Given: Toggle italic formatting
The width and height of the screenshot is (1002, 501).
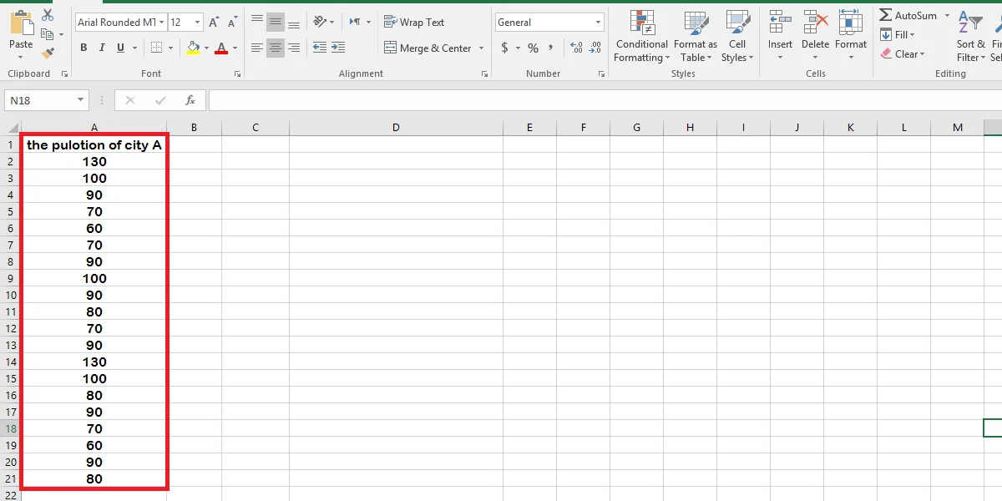Looking at the screenshot, I should pyautogui.click(x=103, y=48).
